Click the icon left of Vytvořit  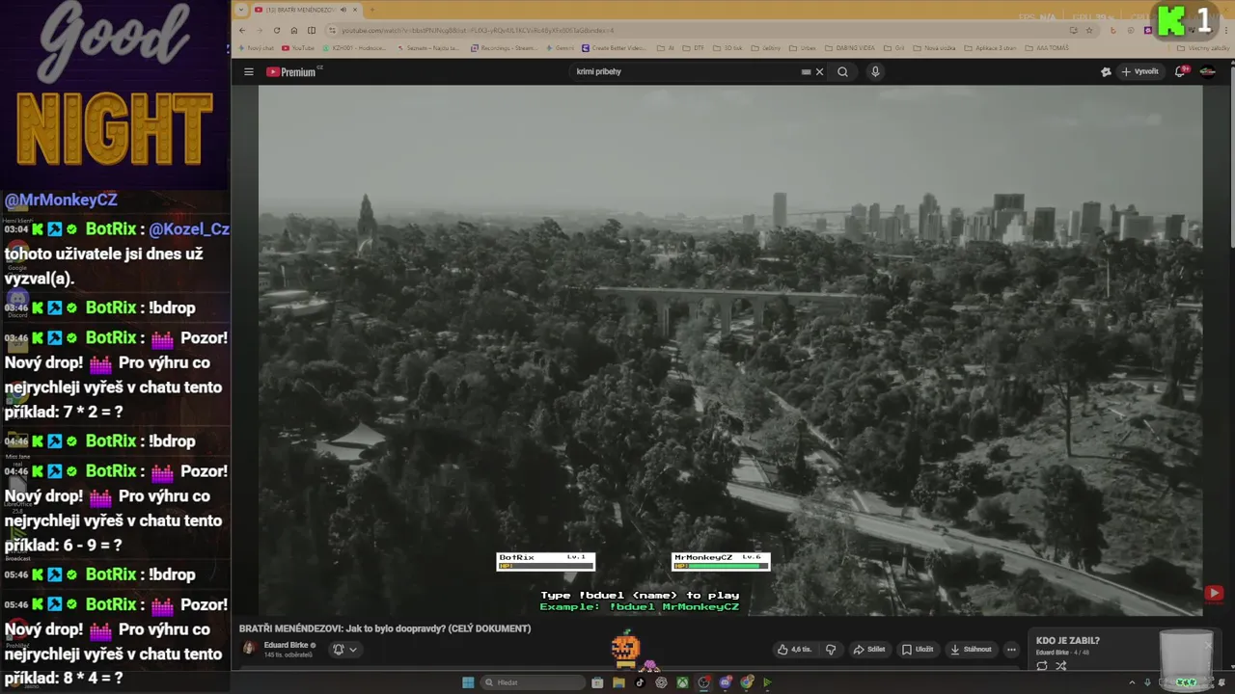pyautogui.click(x=1106, y=71)
